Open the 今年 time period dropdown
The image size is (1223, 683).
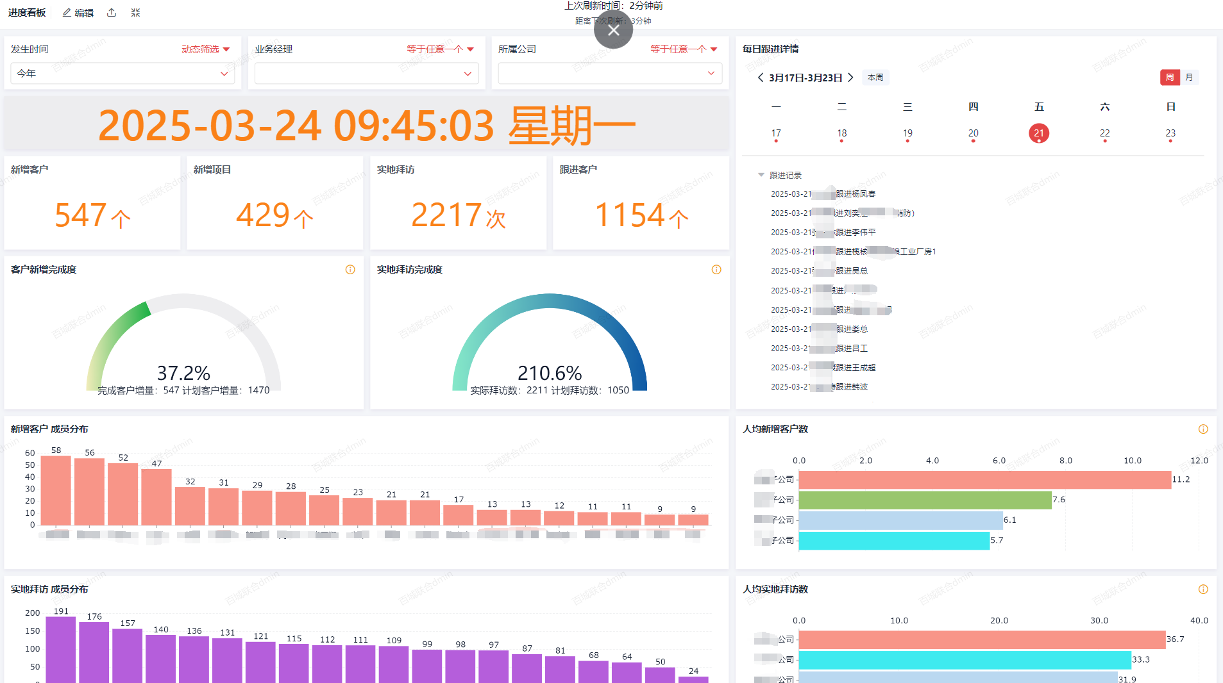(x=122, y=74)
